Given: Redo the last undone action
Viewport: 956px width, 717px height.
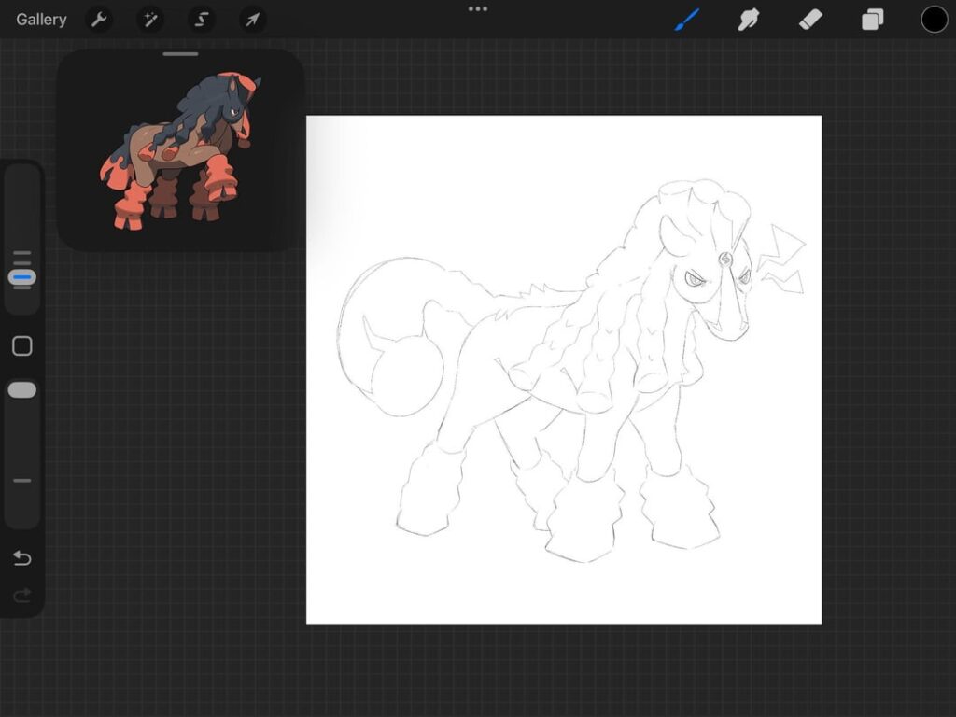Looking at the screenshot, I should tap(22, 595).
